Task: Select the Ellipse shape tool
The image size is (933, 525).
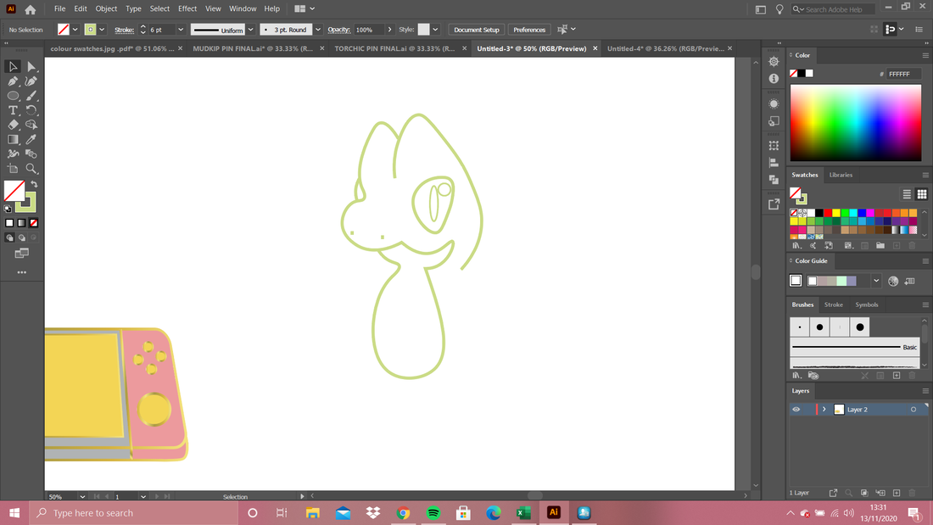Action: click(13, 96)
